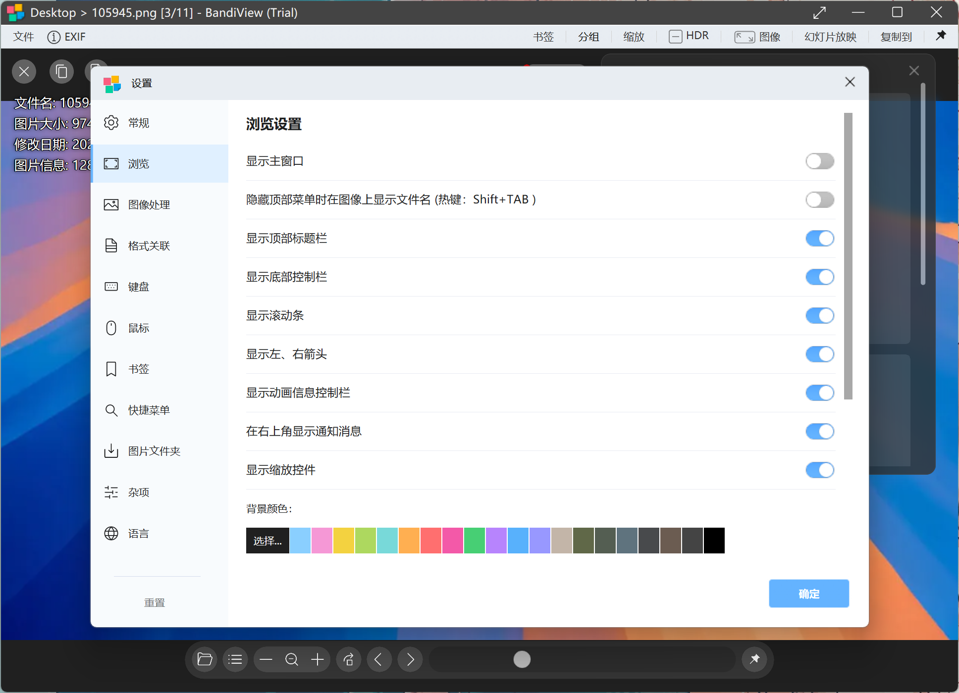Click the 书签 bookmark sidebar icon in settings
959x693 pixels.
click(111, 369)
